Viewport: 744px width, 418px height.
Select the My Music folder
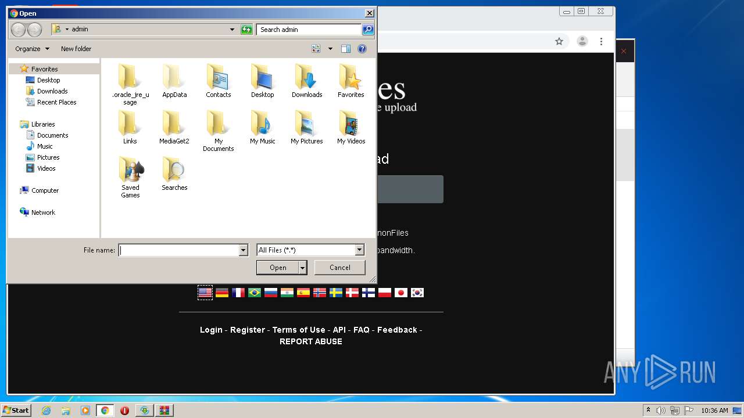point(263,127)
